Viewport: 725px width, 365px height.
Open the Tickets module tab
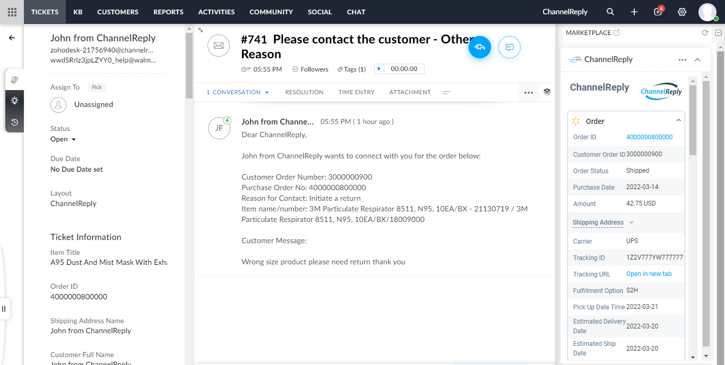click(45, 12)
